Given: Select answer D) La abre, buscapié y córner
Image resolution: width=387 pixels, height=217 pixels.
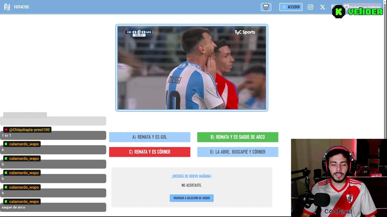Looking at the screenshot, I should tap(238, 152).
